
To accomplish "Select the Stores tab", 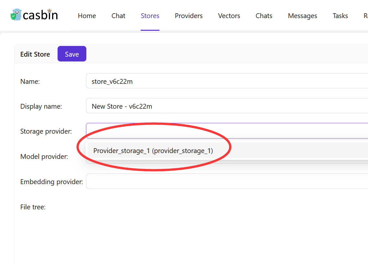I will coord(150,16).
